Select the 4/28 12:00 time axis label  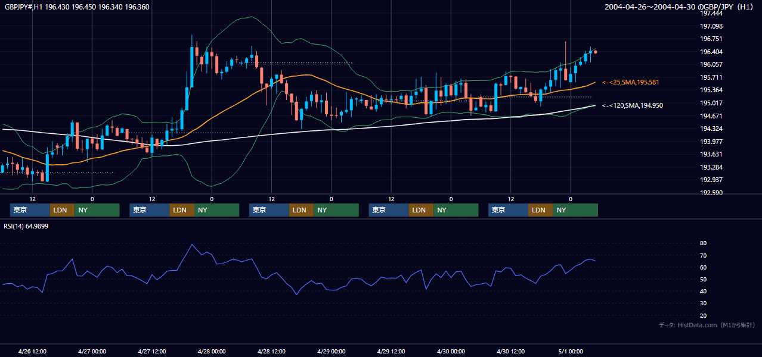[271, 351]
